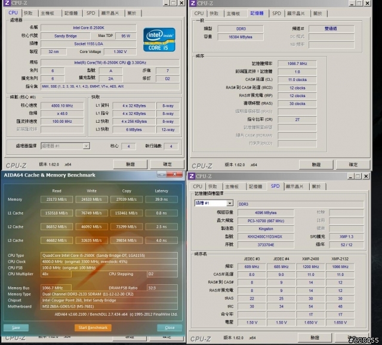The width and height of the screenshot is (382, 345).
Task: Open the 主機板 tab in the CPU-Z CPU window
Action: tap(48, 13)
